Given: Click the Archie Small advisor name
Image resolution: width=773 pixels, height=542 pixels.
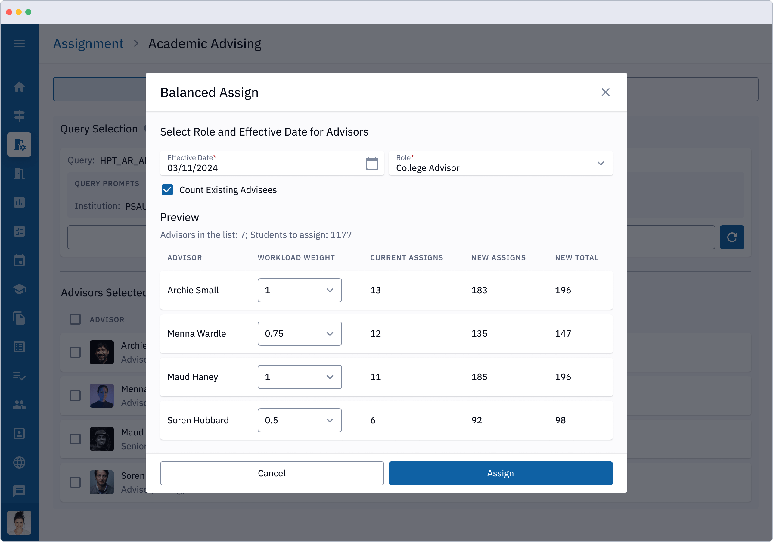Looking at the screenshot, I should (193, 290).
